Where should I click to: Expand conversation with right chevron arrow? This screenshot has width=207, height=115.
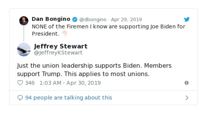click(187, 98)
